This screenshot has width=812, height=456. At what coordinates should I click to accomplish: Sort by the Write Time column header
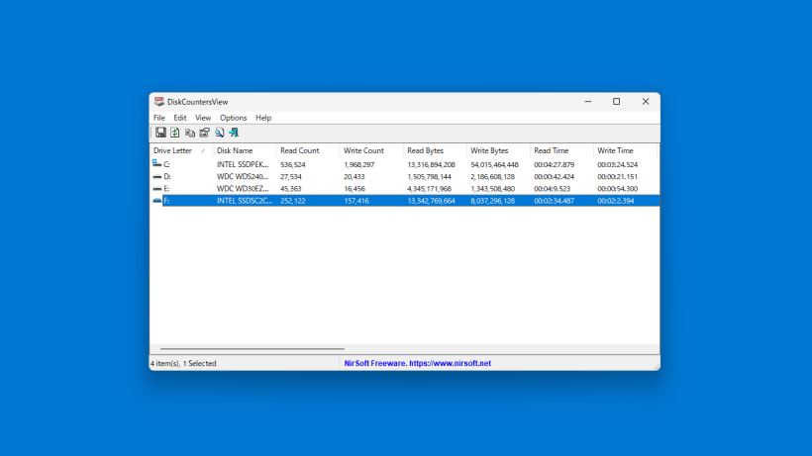(x=625, y=150)
